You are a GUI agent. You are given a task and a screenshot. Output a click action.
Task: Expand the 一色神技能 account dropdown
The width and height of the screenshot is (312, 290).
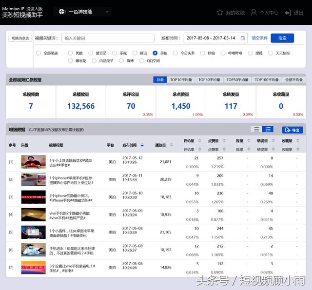[107, 12]
